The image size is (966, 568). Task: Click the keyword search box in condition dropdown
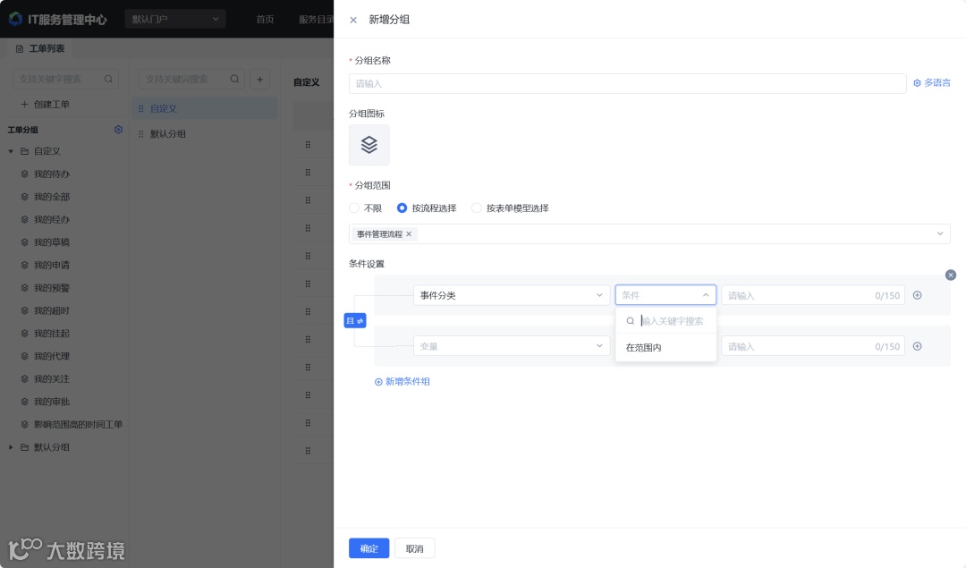[665, 321]
